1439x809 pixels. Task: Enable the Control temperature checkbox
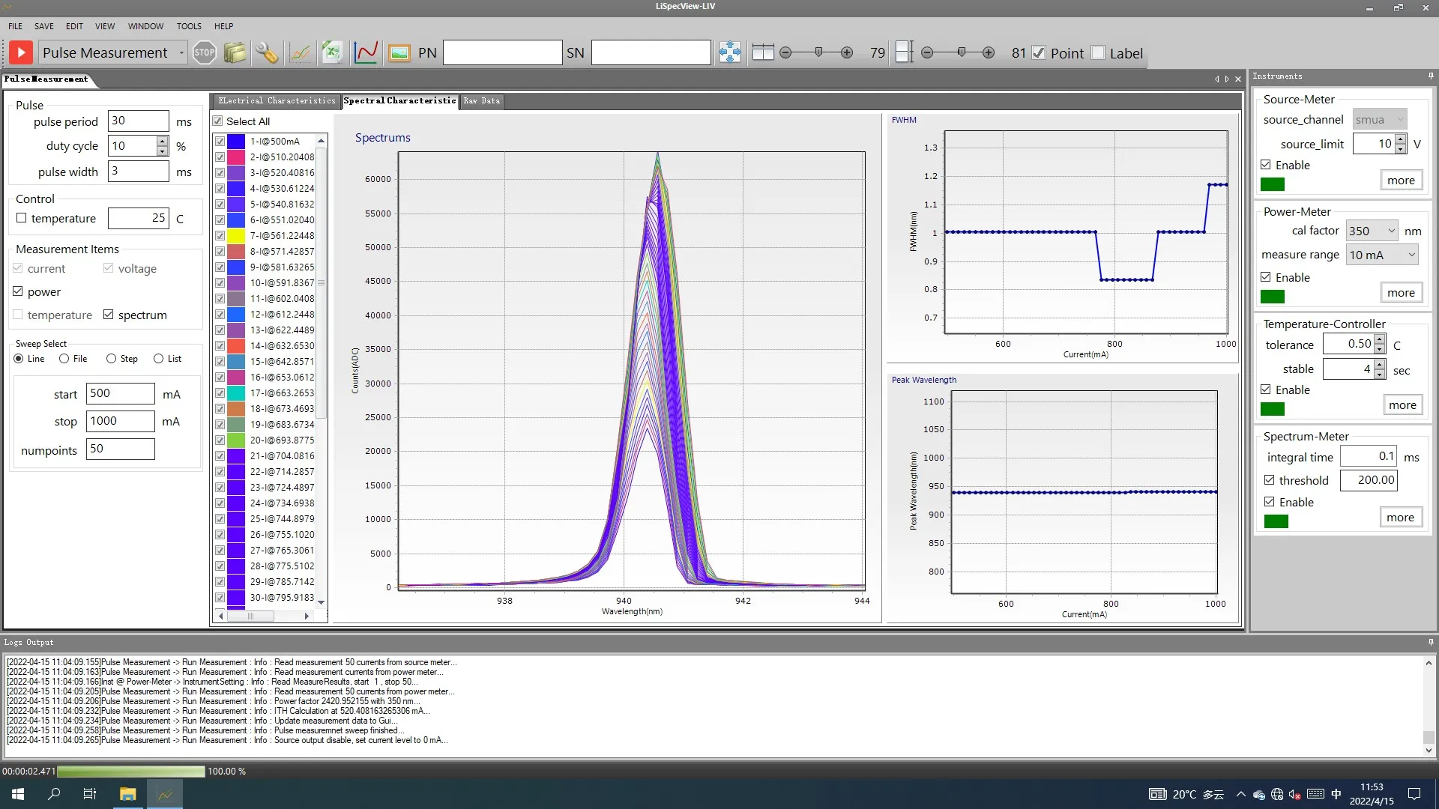[22, 218]
